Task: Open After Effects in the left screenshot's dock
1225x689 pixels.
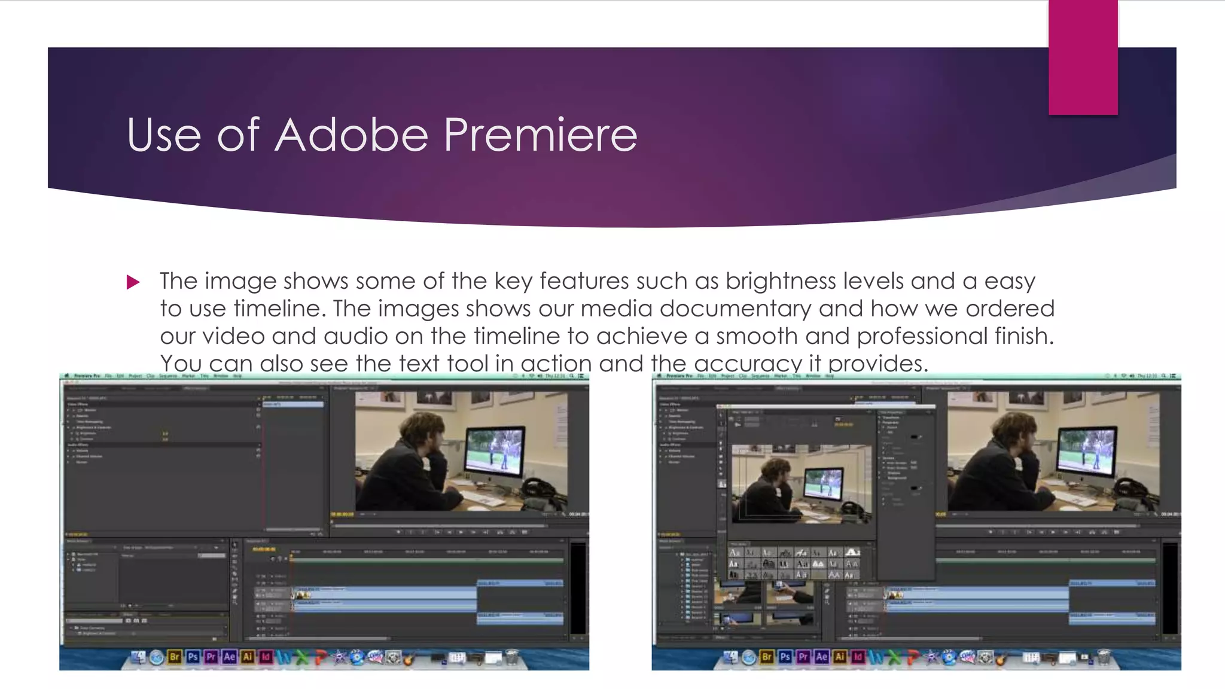Action: click(x=229, y=657)
